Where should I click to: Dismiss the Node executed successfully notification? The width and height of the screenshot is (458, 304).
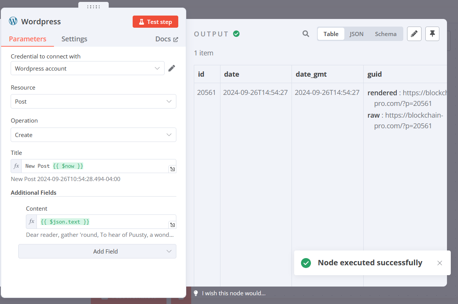440,263
